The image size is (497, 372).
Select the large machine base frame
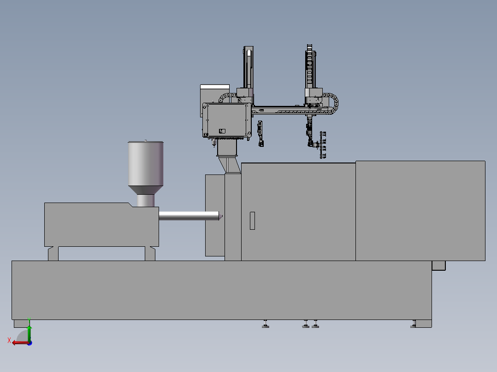[x=222, y=290]
